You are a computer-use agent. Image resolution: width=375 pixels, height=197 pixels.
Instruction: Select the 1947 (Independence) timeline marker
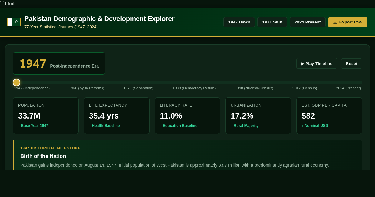[x=32, y=88]
